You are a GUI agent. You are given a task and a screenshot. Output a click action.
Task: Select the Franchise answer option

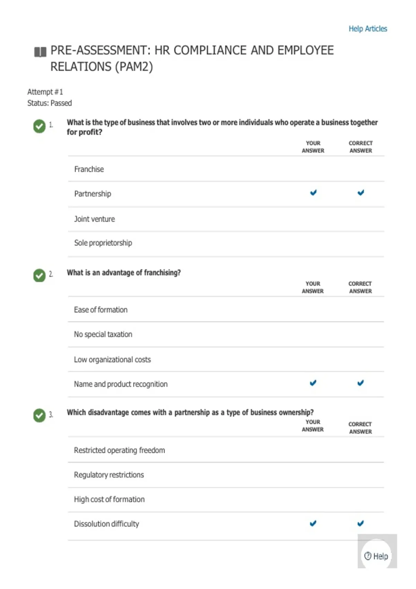[226, 169]
